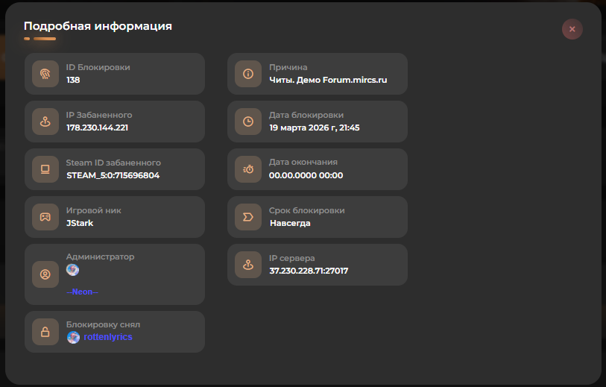The height and width of the screenshot is (387, 606).
Task: Click the ban reason text Читы. Демо Forum.mircs.ru
Action: pos(328,80)
